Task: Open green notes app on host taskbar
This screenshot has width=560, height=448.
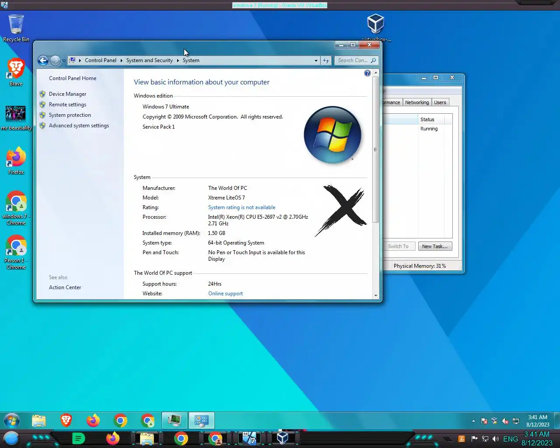Action: pyautogui.click(x=78, y=438)
